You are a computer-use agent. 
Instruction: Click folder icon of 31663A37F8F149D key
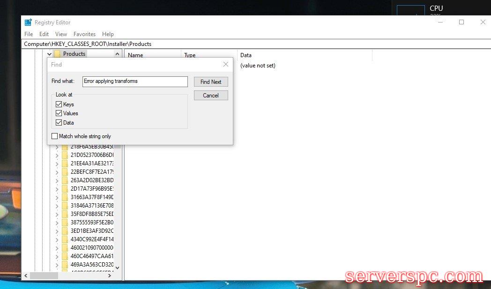tap(65, 197)
